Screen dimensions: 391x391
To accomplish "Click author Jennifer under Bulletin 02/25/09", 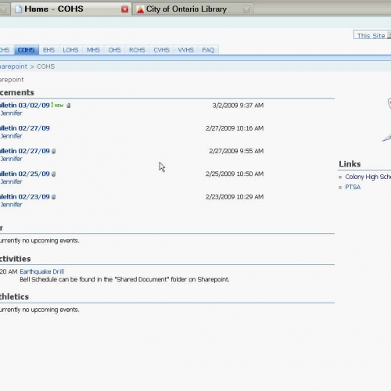I will coord(11,181).
